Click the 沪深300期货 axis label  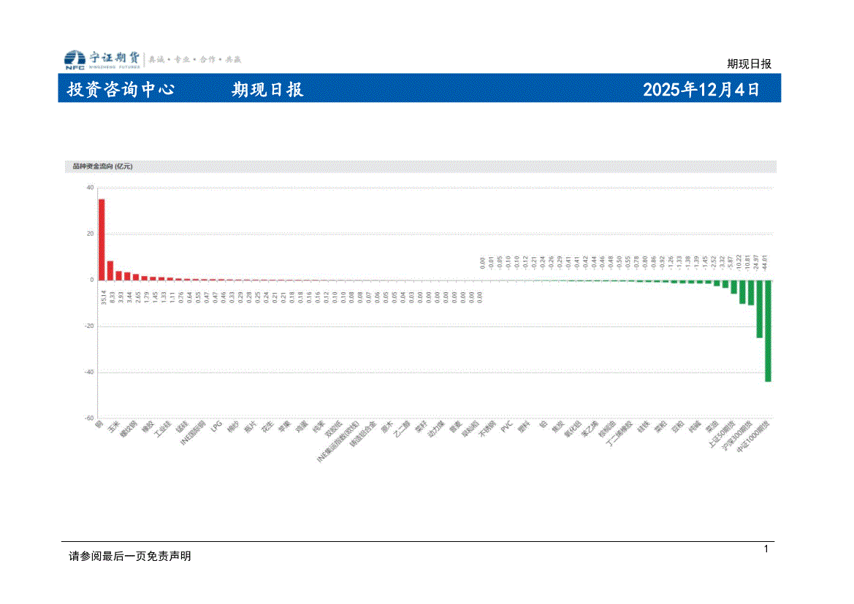pyautogui.click(x=739, y=437)
